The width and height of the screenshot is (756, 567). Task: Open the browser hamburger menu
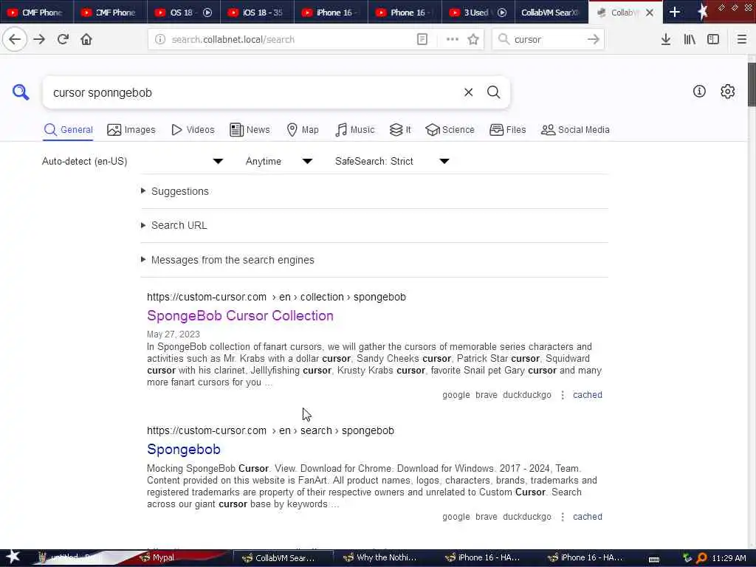click(x=741, y=39)
